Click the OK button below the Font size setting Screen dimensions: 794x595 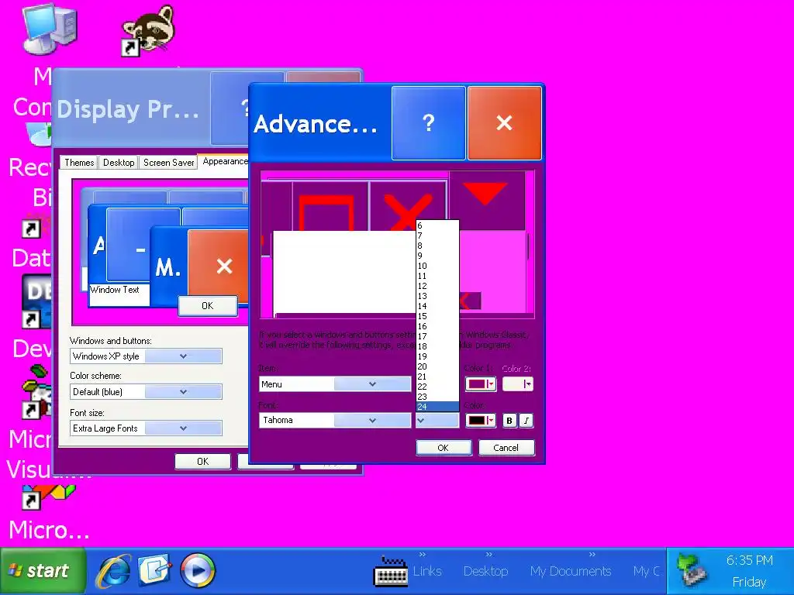pos(202,462)
